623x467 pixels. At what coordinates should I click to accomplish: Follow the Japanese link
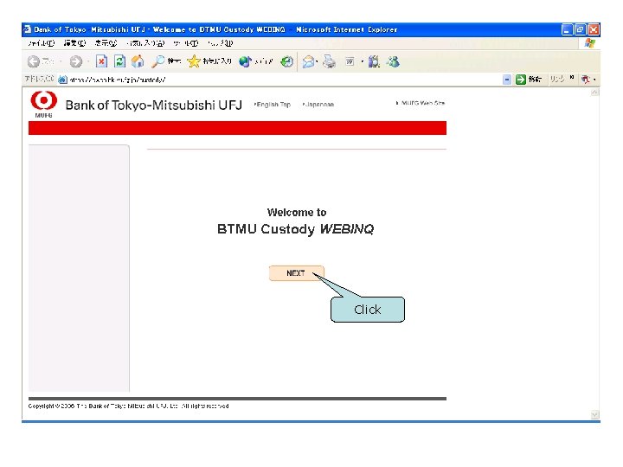[318, 105]
